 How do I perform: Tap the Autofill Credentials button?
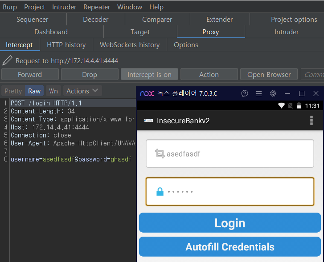(x=230, y=247)
